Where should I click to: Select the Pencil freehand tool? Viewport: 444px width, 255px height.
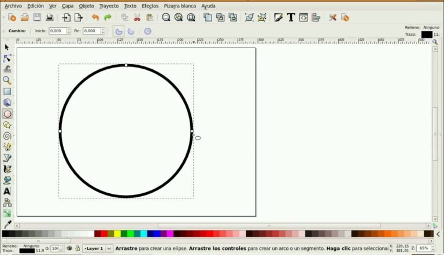(7, 147)
